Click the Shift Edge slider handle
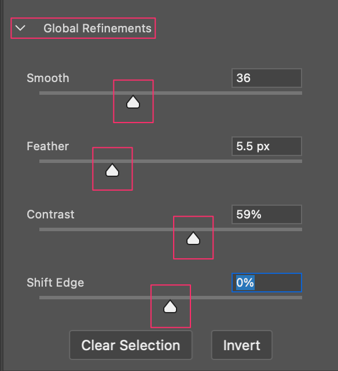The height and width of the screenshot is (371, 338). tap(170, 306)
